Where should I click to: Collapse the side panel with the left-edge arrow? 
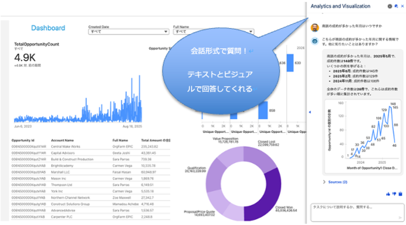310,112
